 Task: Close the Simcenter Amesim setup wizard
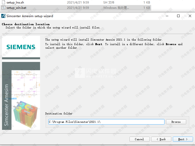pyautogui.click(x=190, y=16)
